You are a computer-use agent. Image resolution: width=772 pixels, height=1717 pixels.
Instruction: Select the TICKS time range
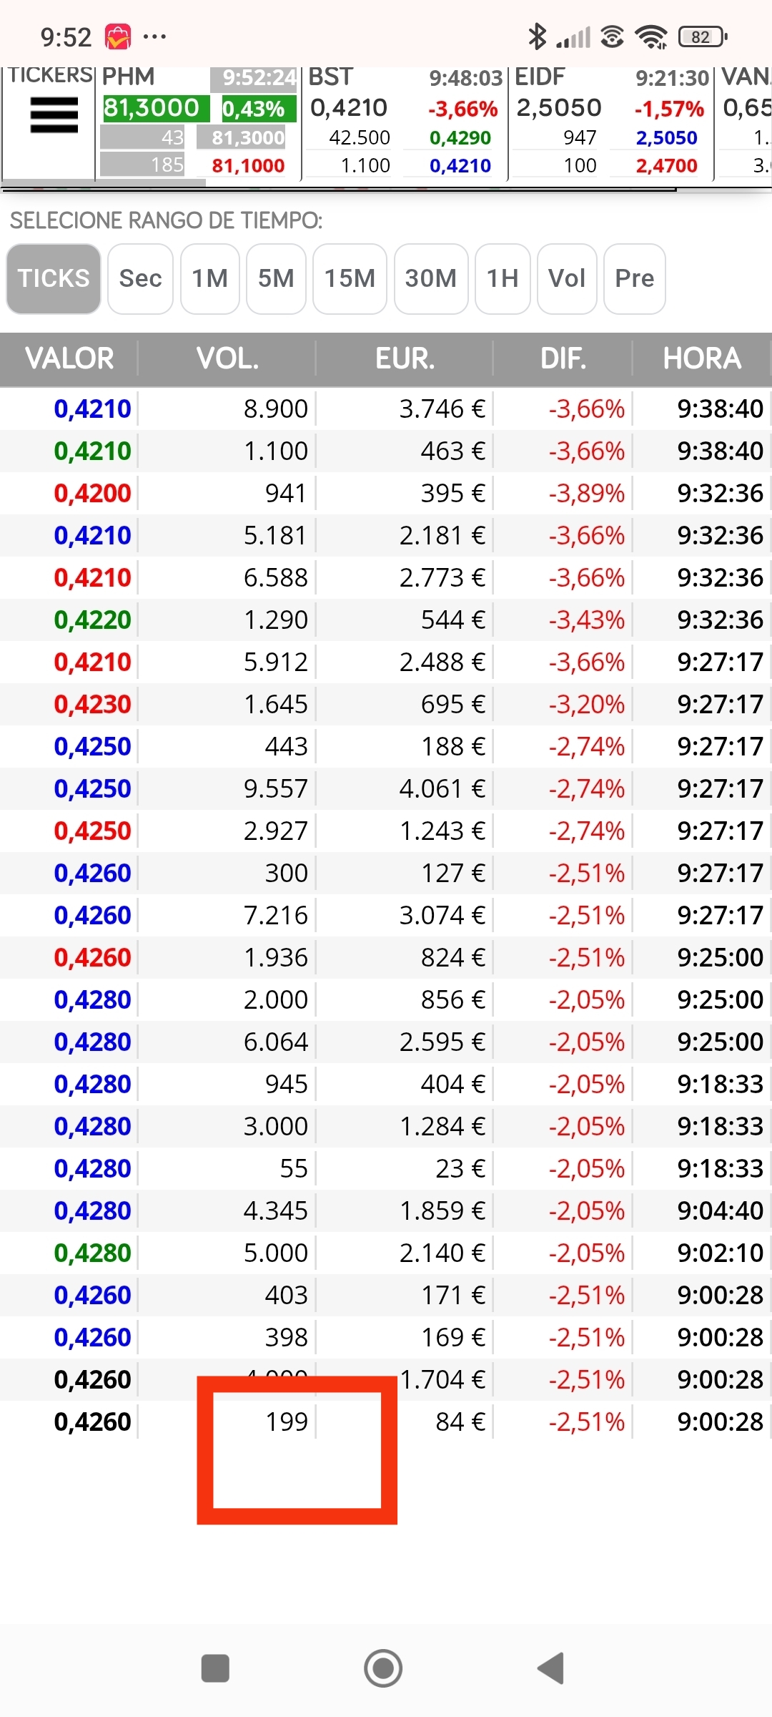coord(54,278)
